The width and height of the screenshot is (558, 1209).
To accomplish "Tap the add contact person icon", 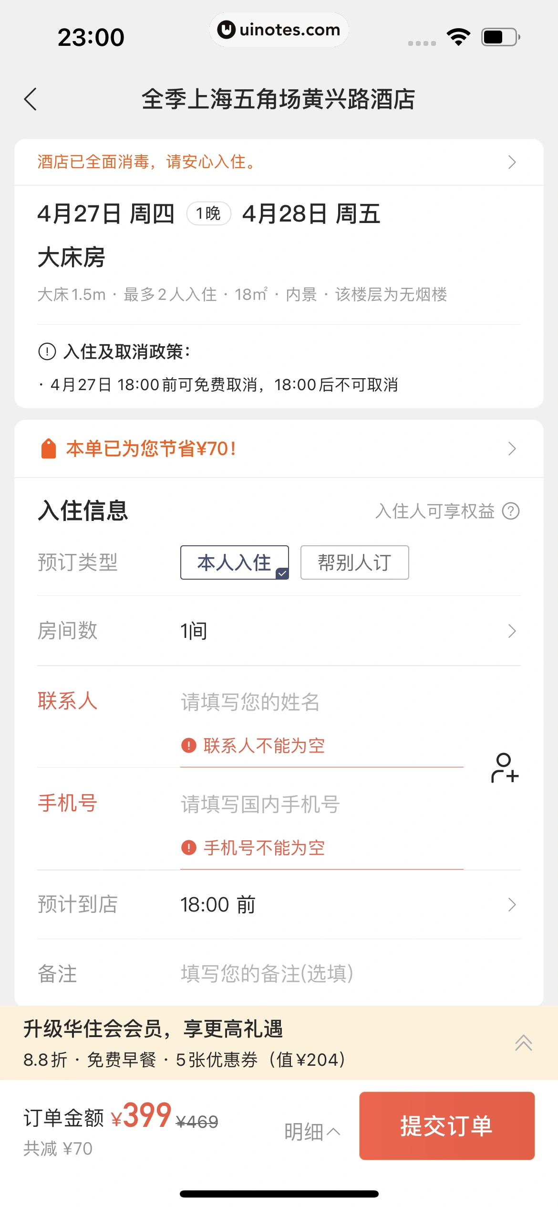I will coord(505,768).
